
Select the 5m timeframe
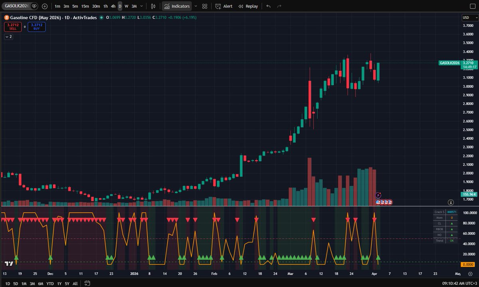tap(75, 6)
